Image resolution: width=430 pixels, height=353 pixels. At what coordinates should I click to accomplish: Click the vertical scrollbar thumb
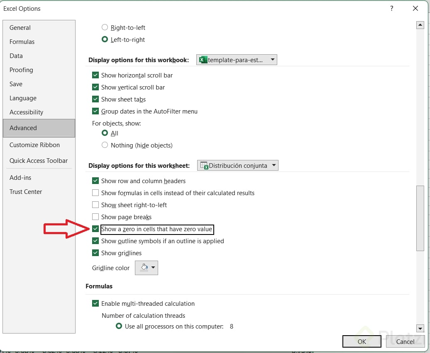point(420,218)
